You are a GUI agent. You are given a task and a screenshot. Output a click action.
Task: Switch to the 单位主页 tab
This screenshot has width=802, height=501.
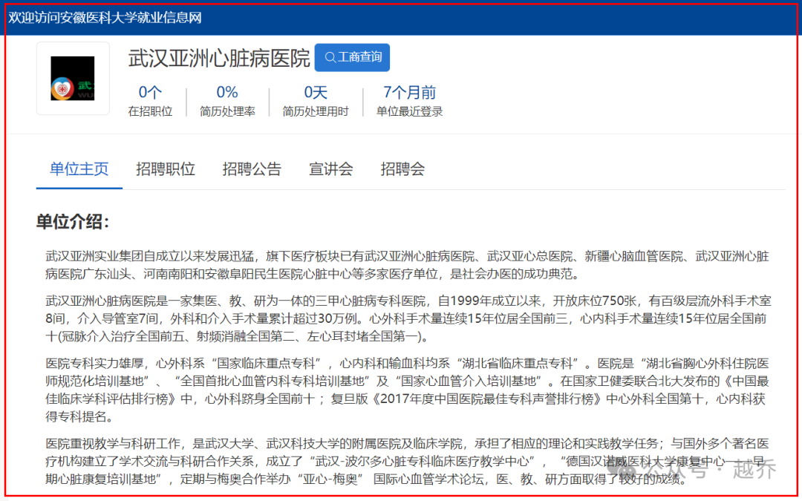[79, 168]
